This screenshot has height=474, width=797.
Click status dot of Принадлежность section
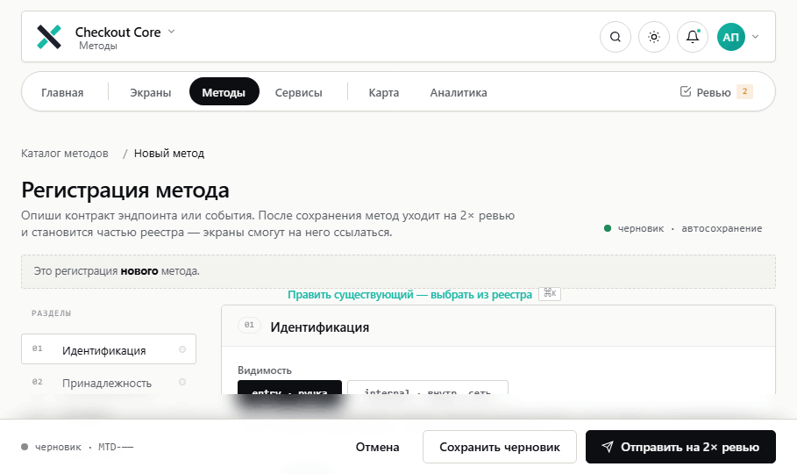pos(182,382)
